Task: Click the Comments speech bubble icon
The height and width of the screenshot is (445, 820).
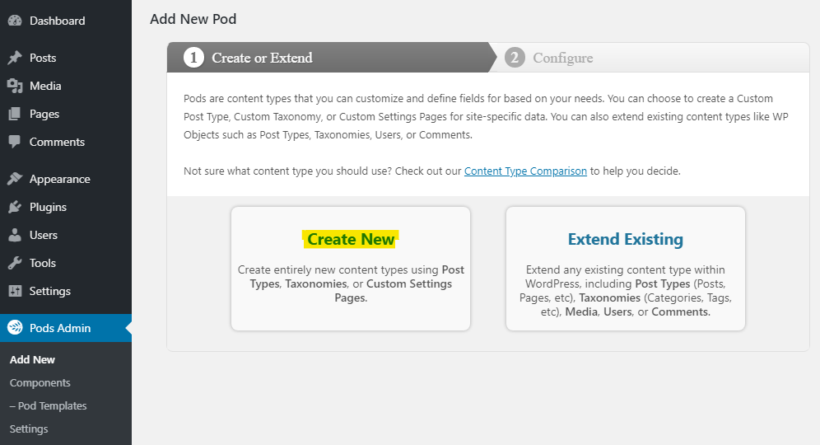Action: click(15, 142)
